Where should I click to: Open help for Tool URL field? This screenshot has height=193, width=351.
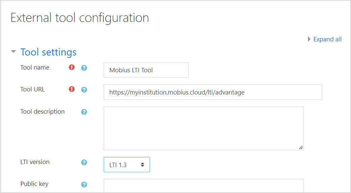click(x=84, y=90)
